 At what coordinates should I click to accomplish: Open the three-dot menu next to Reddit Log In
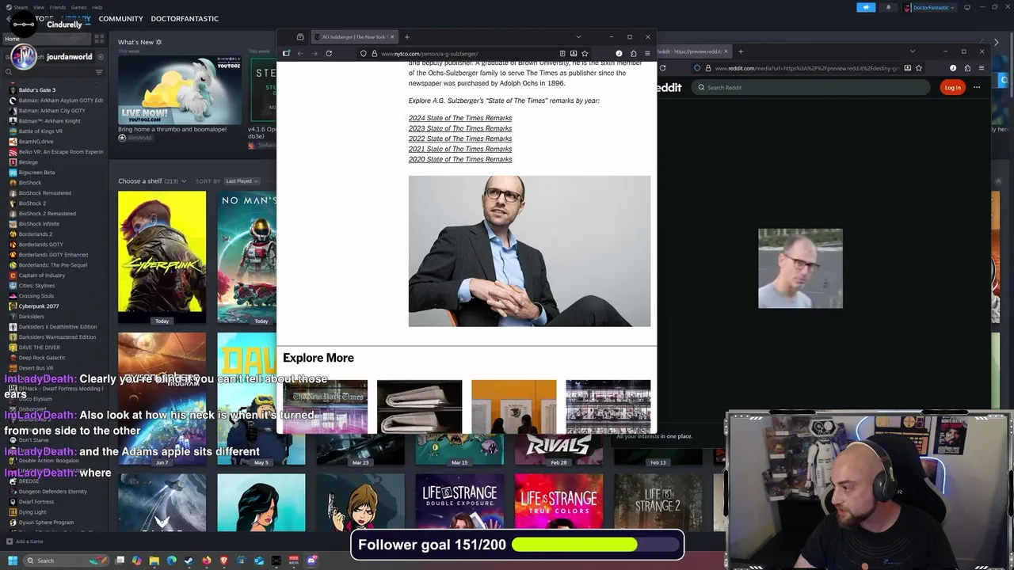coord(977,87)
